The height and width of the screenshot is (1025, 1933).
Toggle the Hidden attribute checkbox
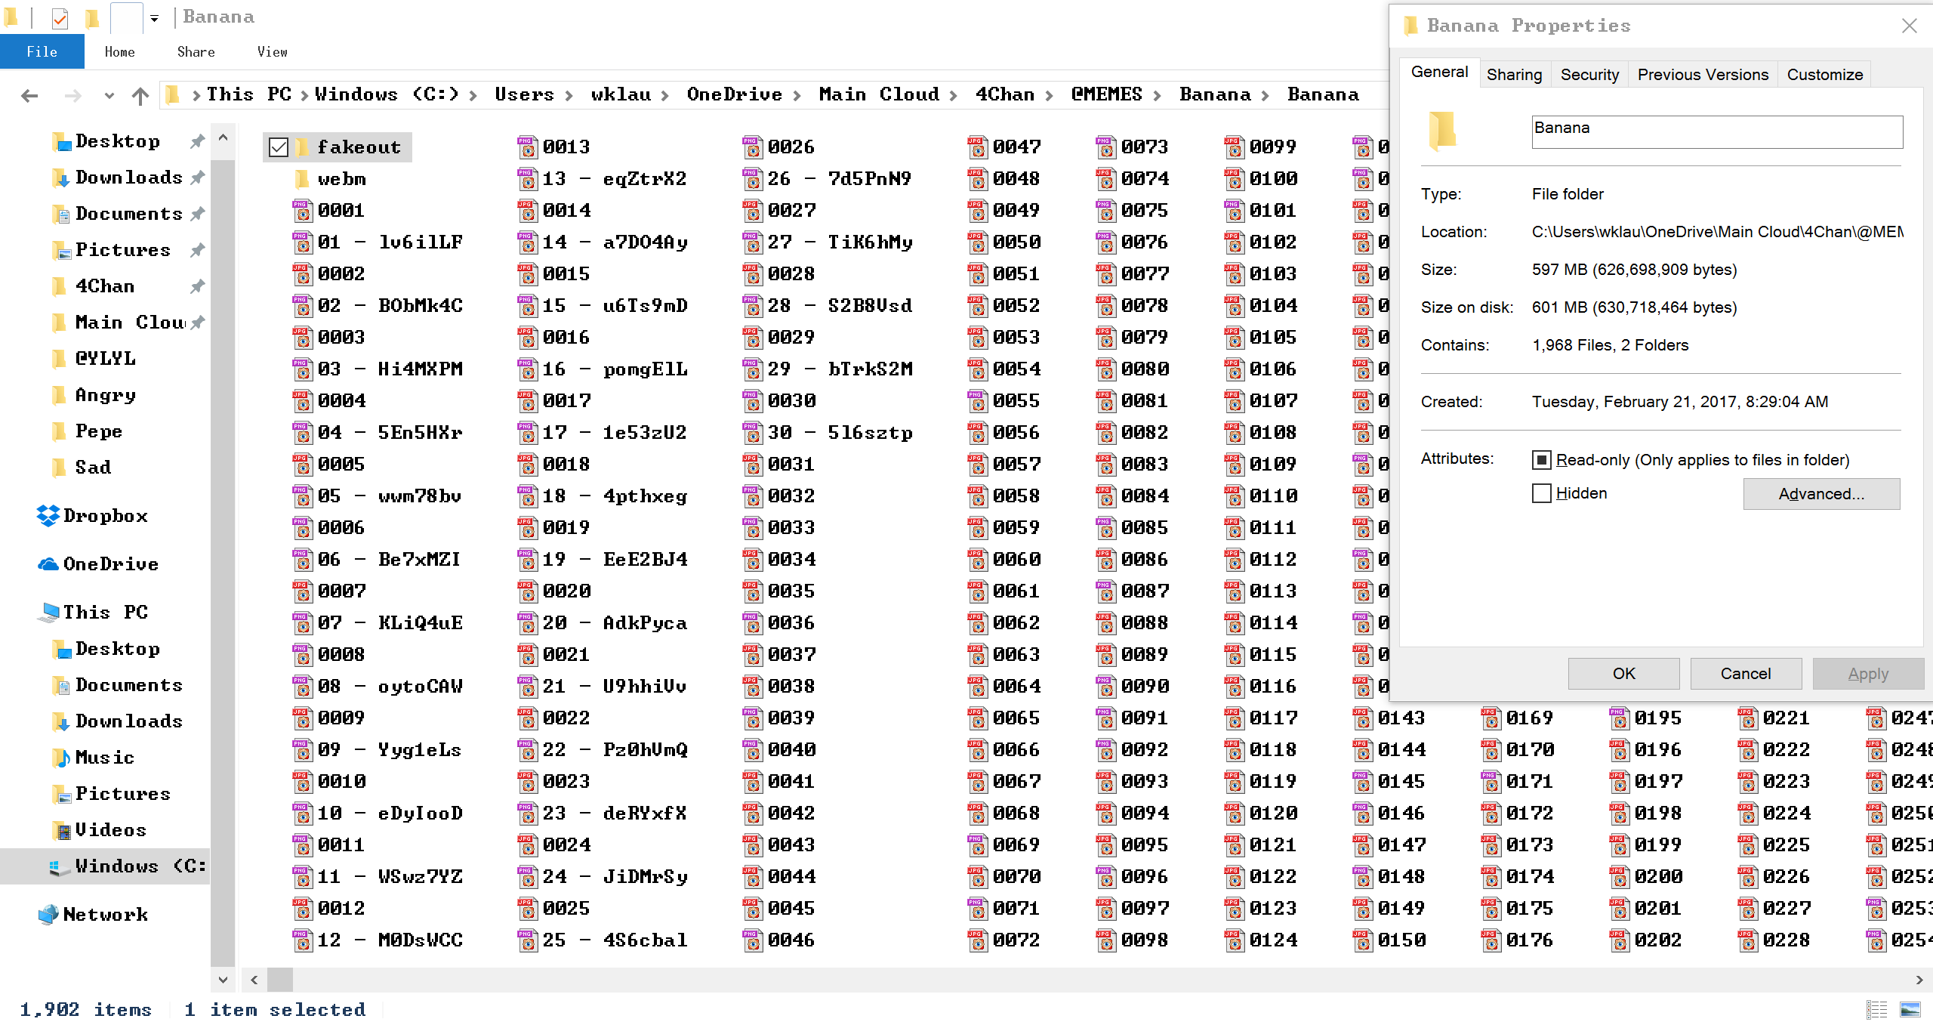pos(1541,493)
